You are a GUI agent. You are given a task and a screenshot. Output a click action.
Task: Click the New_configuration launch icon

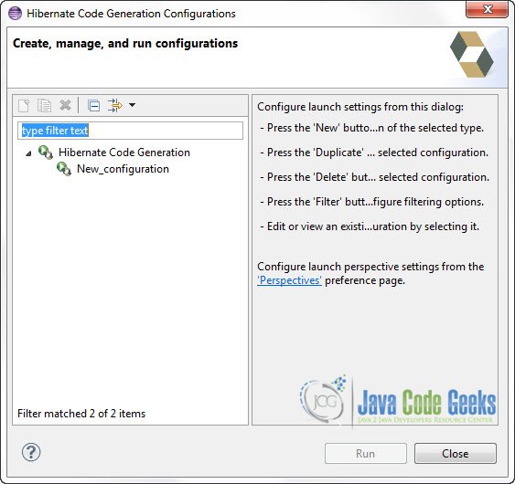click(x=64, y=169)
